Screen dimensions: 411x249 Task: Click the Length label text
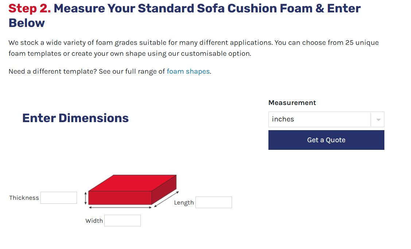tap(184, 203)
